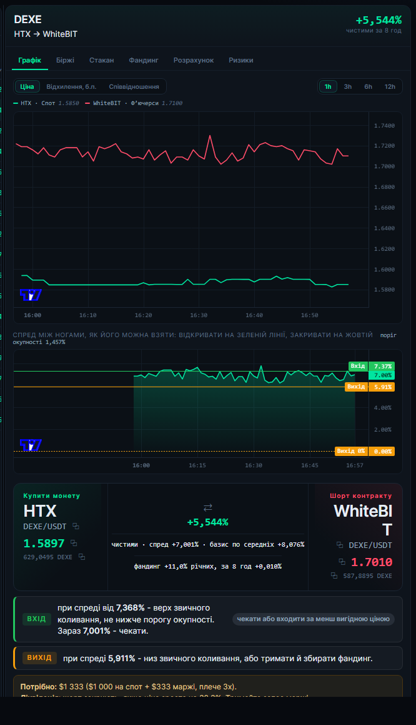The height and width of the screenshot is (725, 416).
Task: Click the red price 1.7010
Action: tap(372, 562)
